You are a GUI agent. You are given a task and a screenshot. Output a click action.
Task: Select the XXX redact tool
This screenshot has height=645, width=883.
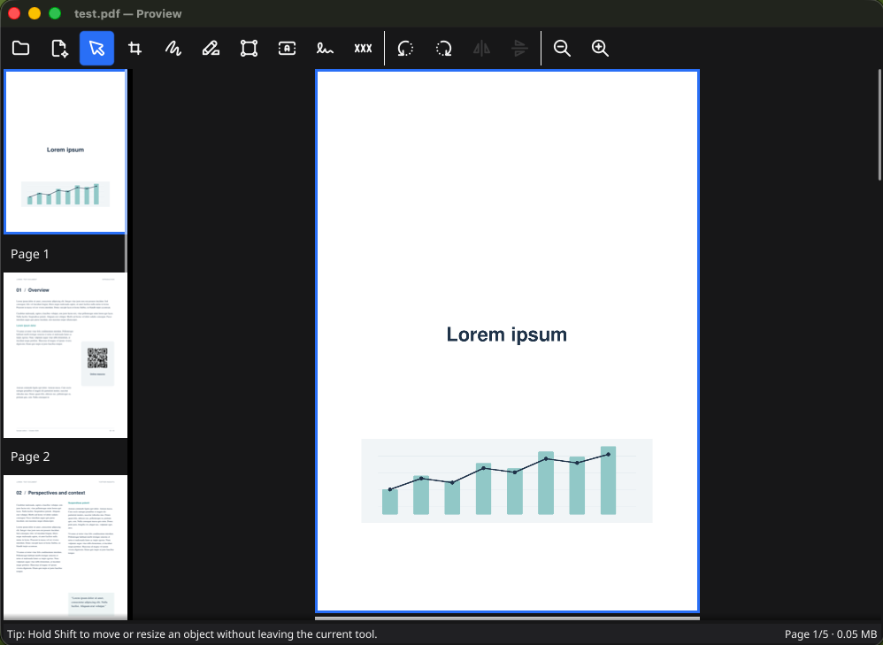click(364, 49)
